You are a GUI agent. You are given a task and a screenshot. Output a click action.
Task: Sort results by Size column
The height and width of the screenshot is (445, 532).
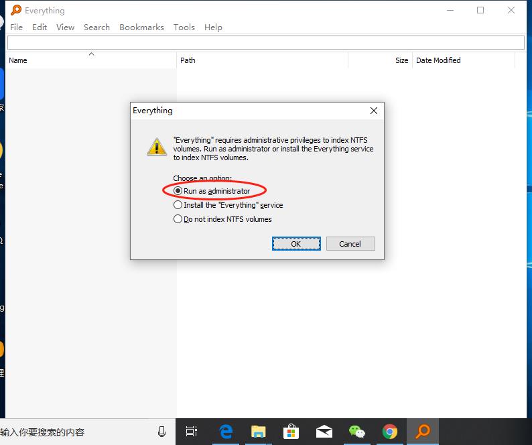[x=380, y=60]
